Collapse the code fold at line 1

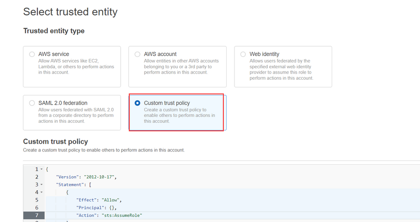[42, 169]
